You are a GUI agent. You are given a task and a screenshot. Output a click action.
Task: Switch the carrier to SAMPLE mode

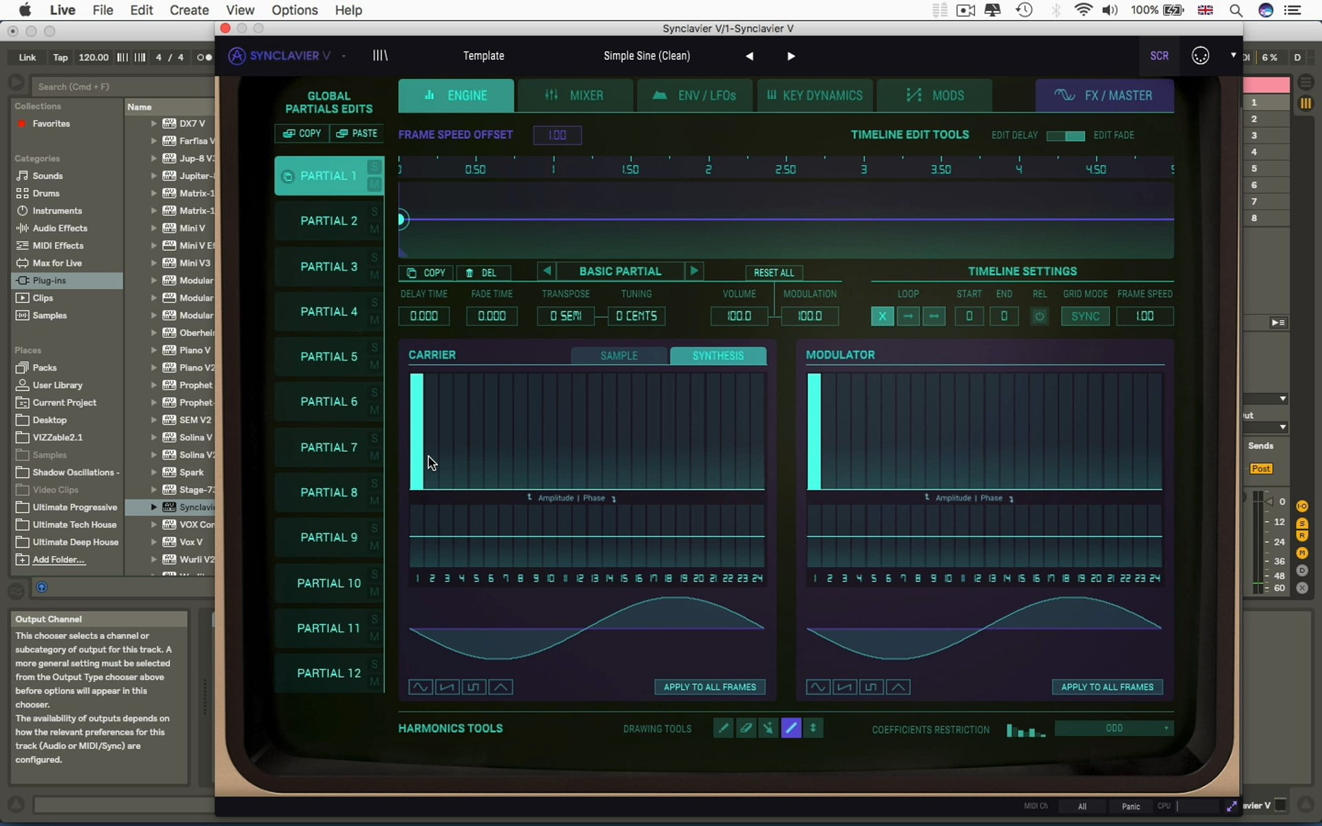click(619, 355)
